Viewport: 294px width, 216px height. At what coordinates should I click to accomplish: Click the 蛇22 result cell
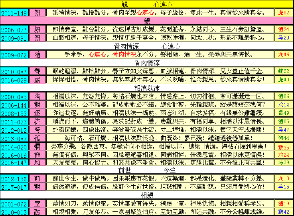[284, 71]
